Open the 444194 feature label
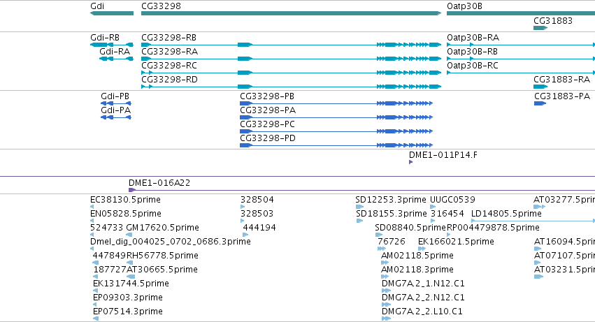The height and width of the screenshot is (322, 595). (259, 228)
